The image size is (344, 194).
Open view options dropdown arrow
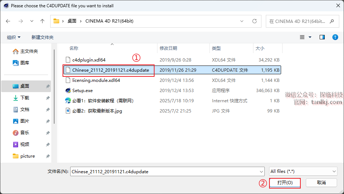click(x=310, y=37)
